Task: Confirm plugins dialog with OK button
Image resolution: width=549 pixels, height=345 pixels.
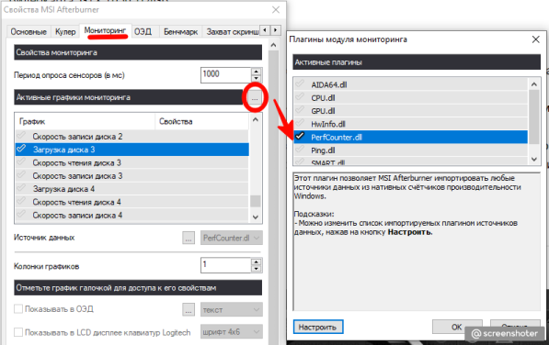Action: point(457,327)
